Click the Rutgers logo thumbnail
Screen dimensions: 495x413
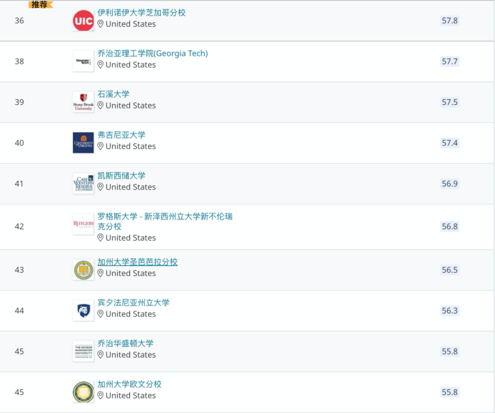[x=83, y=224]
